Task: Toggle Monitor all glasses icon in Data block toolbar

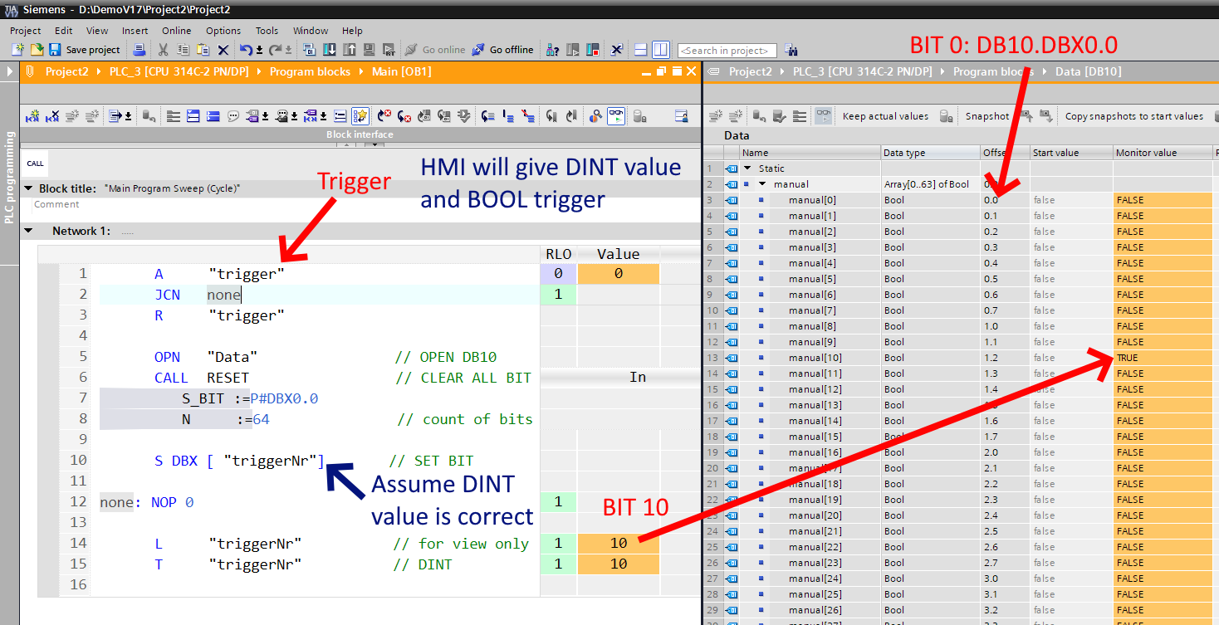Action: [x=823, y=116]
